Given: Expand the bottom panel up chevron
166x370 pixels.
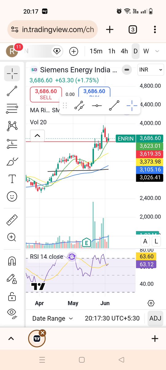Looking at the screenshot, I should point(11,339).
